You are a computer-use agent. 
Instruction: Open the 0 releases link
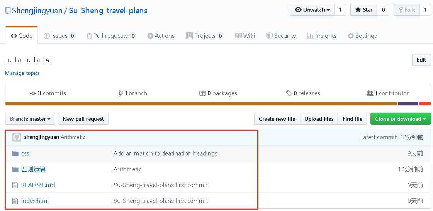point(303,93)
